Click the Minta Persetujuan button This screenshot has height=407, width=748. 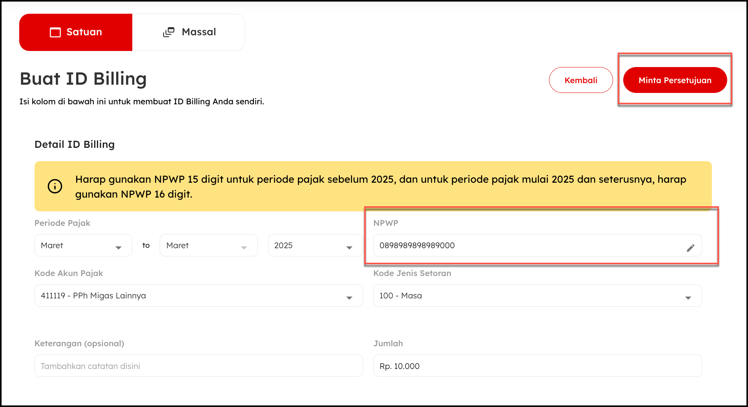tap(675, 80)
